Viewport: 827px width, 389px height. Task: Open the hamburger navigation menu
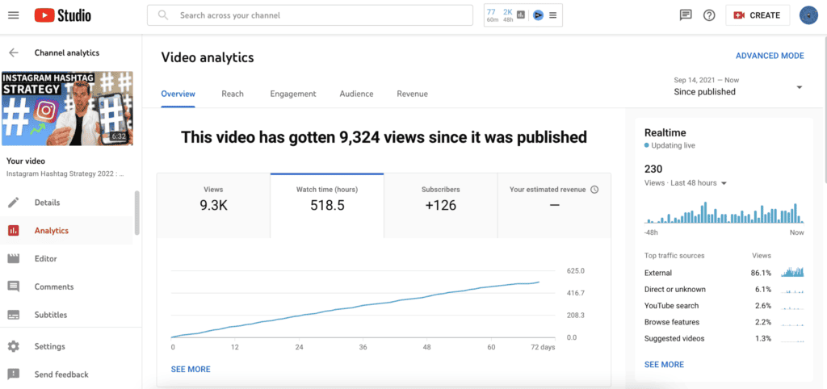14,15
